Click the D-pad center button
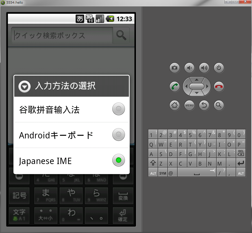The width and height of the screenshot is (252, 233). click(x=197, y=86)
